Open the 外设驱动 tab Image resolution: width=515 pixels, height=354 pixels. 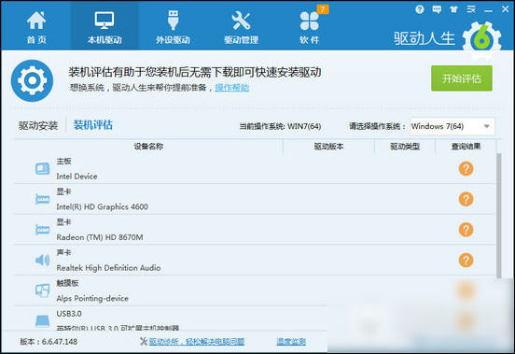pyautogui.click(x=173, y=27)
